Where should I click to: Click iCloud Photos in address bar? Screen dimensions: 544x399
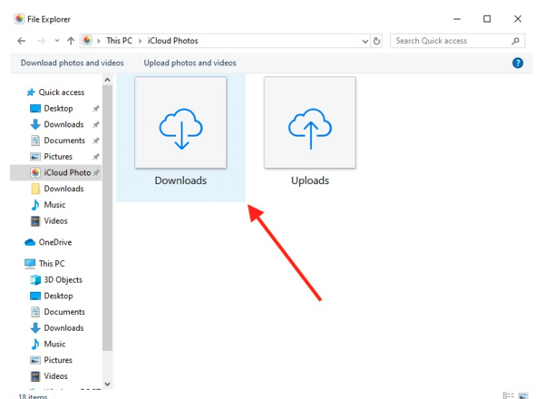pyautogui.click(x=173, y=41)
